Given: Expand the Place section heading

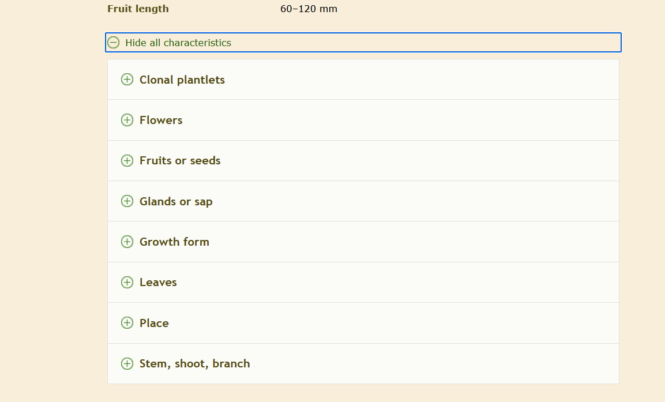Looking at the screenshot, I should (x=154, y=323).
